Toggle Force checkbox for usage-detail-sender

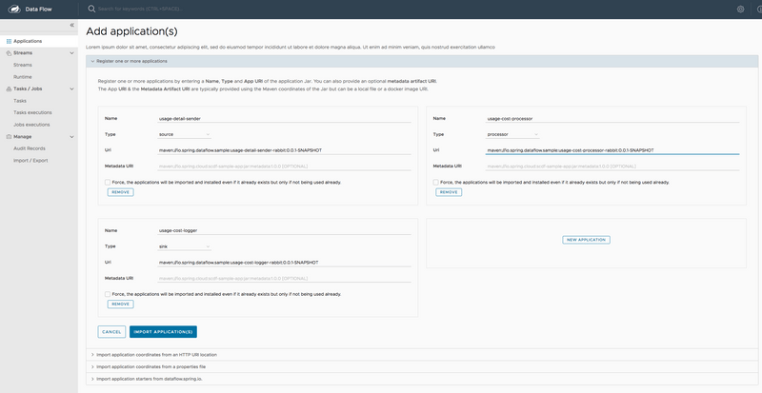[108, 182]
